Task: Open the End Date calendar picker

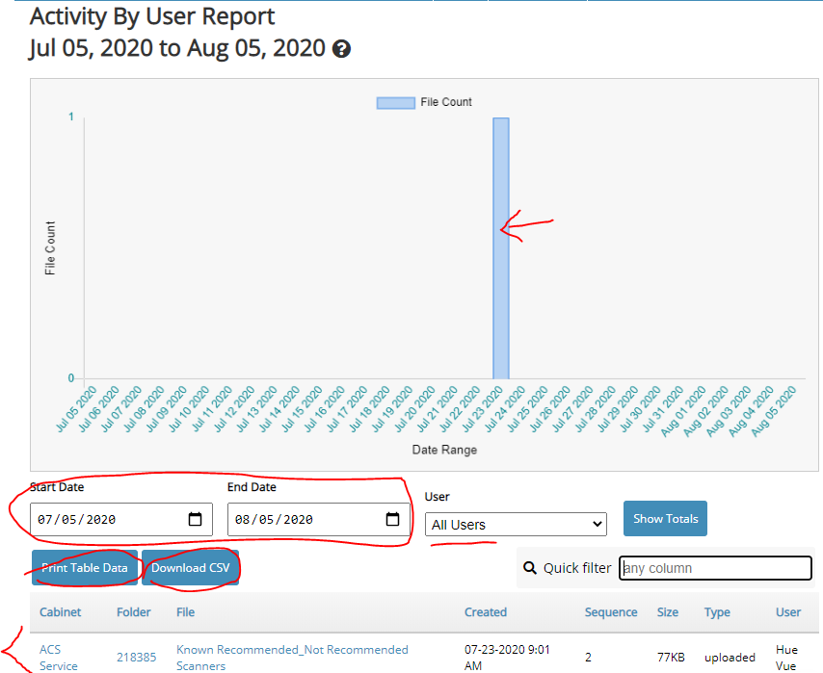Action: [x=392, y=520]
